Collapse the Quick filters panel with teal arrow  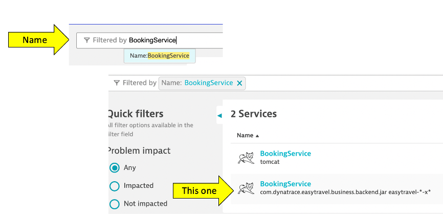tap(219, 115)
